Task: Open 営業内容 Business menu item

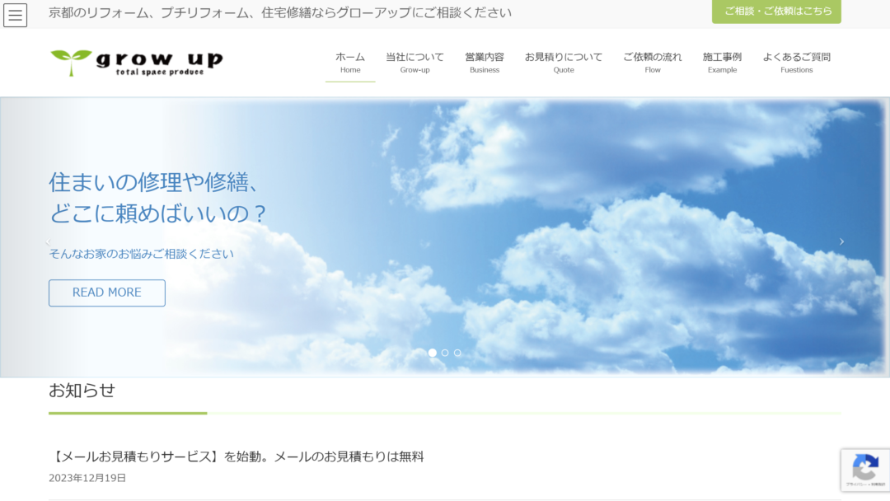Action: tap(485, 63)
